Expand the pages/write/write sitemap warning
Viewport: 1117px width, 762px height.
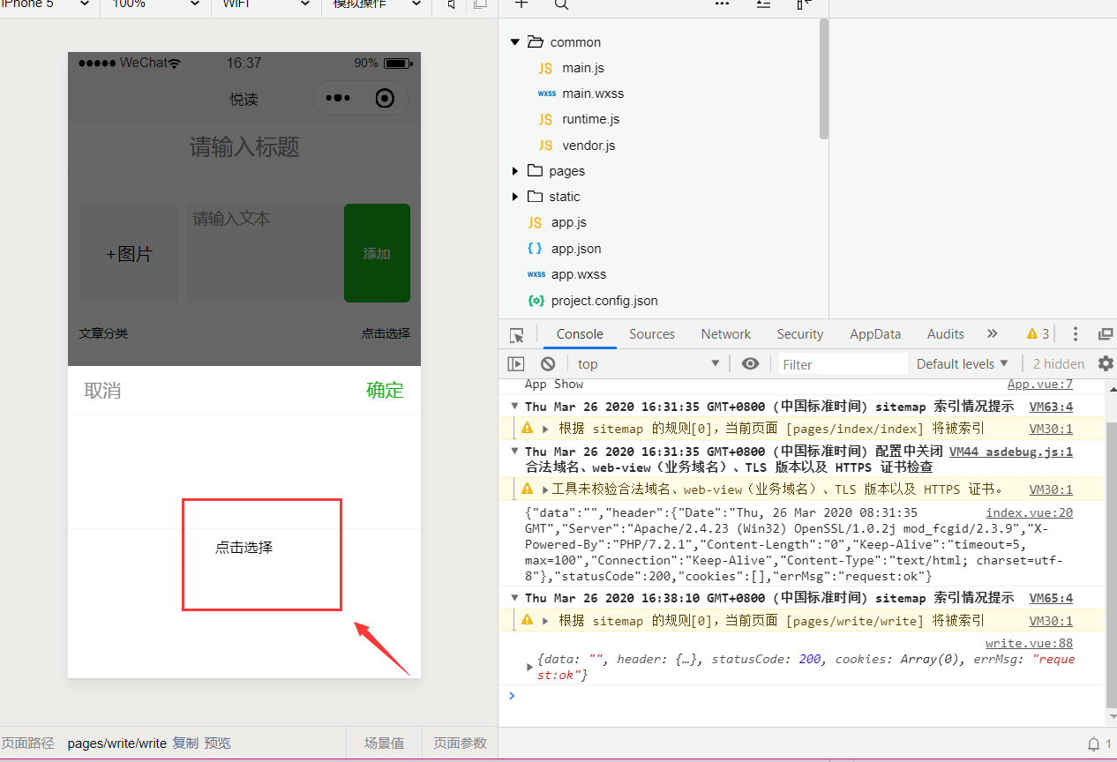tap(546, 621)
